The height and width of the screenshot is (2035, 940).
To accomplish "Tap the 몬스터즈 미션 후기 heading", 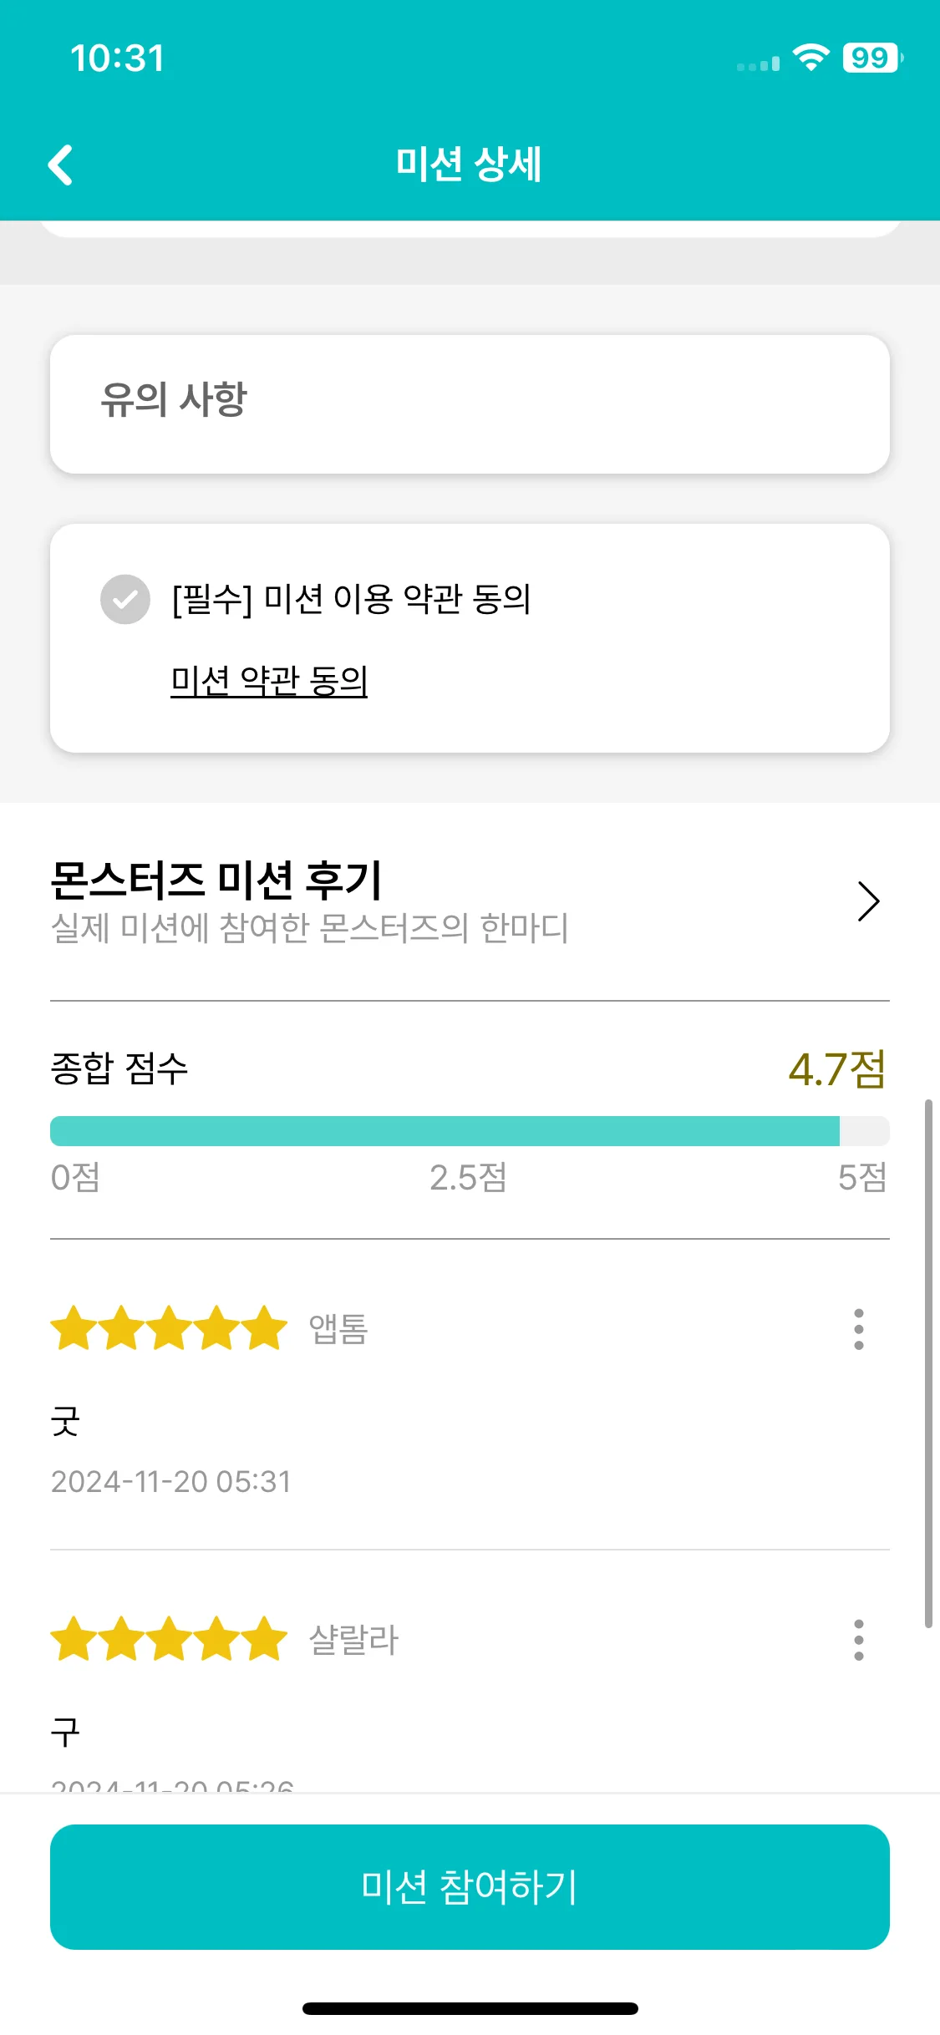I will 216,880.
